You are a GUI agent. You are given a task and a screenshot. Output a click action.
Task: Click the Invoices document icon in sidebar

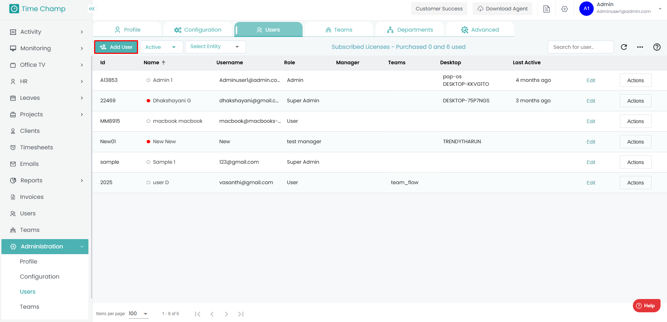pos(13,197)
